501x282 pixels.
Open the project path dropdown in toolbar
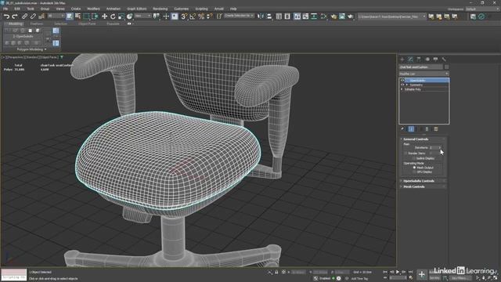pyautogui.click(x=392, y=16)
